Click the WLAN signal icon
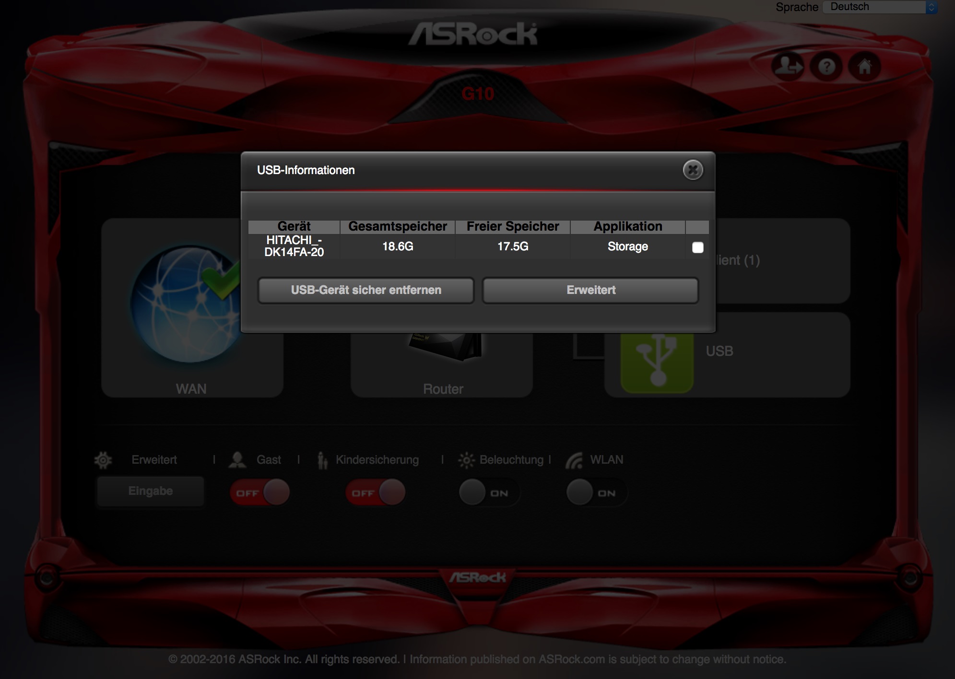This screenshot has width=955, height=679. [x=574, y=460]
